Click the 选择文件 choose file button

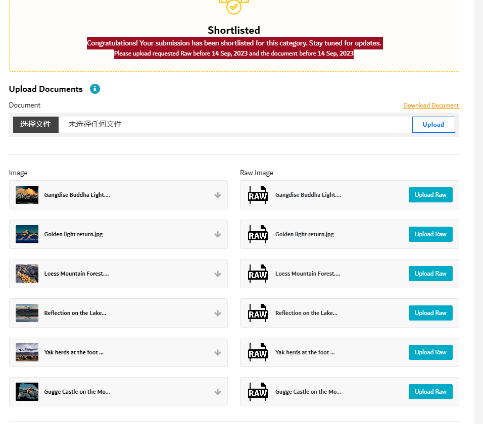coord(36,125)
